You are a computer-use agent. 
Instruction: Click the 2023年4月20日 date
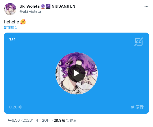point(37,120)
